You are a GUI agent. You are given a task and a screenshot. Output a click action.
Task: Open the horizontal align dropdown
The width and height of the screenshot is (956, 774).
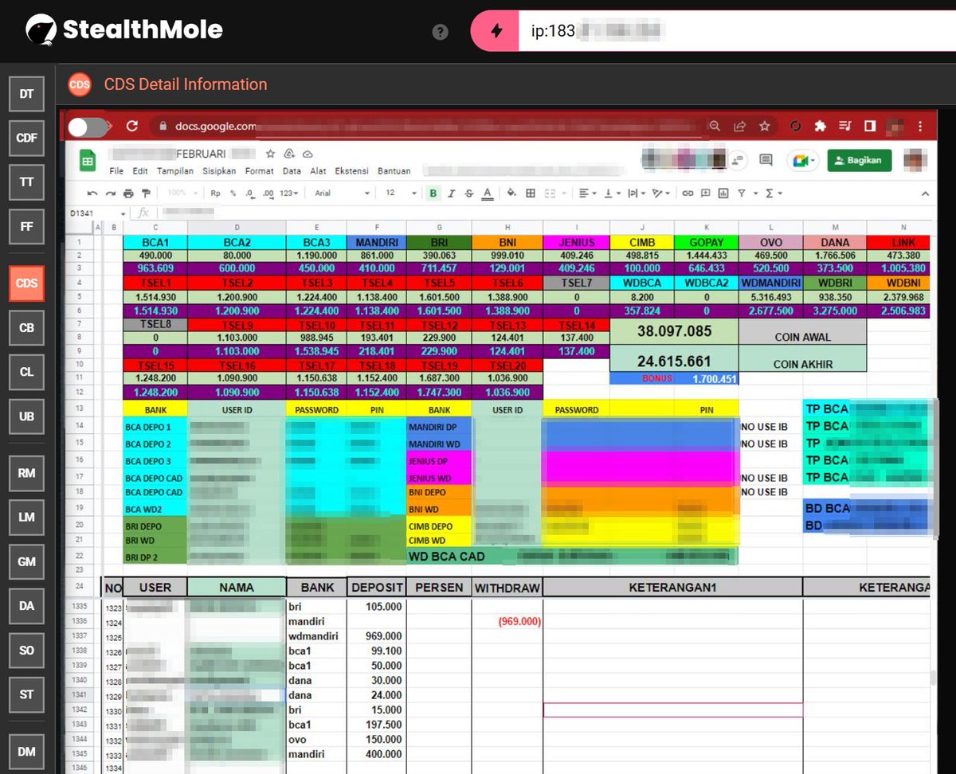click(588, 193)
